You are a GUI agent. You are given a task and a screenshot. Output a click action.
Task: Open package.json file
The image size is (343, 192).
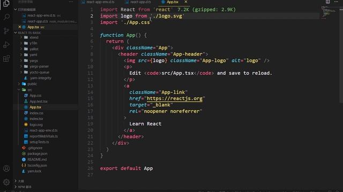(x=38, y=154)
